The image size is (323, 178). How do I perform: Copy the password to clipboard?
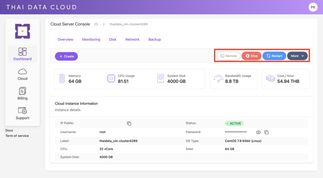(x=266, y=132)
